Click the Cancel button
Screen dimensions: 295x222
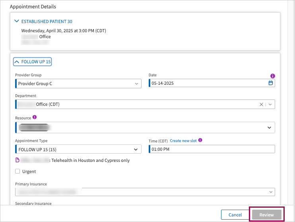[x=235, y=215]
